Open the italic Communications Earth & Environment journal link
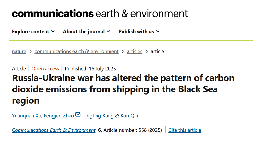The image size is (260, 141). pos(54,130)
